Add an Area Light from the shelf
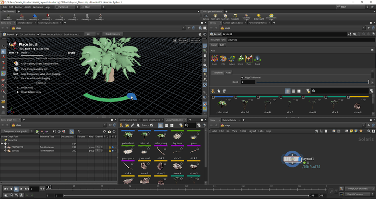This screenshot has width=376, height=199. (235, 17)
